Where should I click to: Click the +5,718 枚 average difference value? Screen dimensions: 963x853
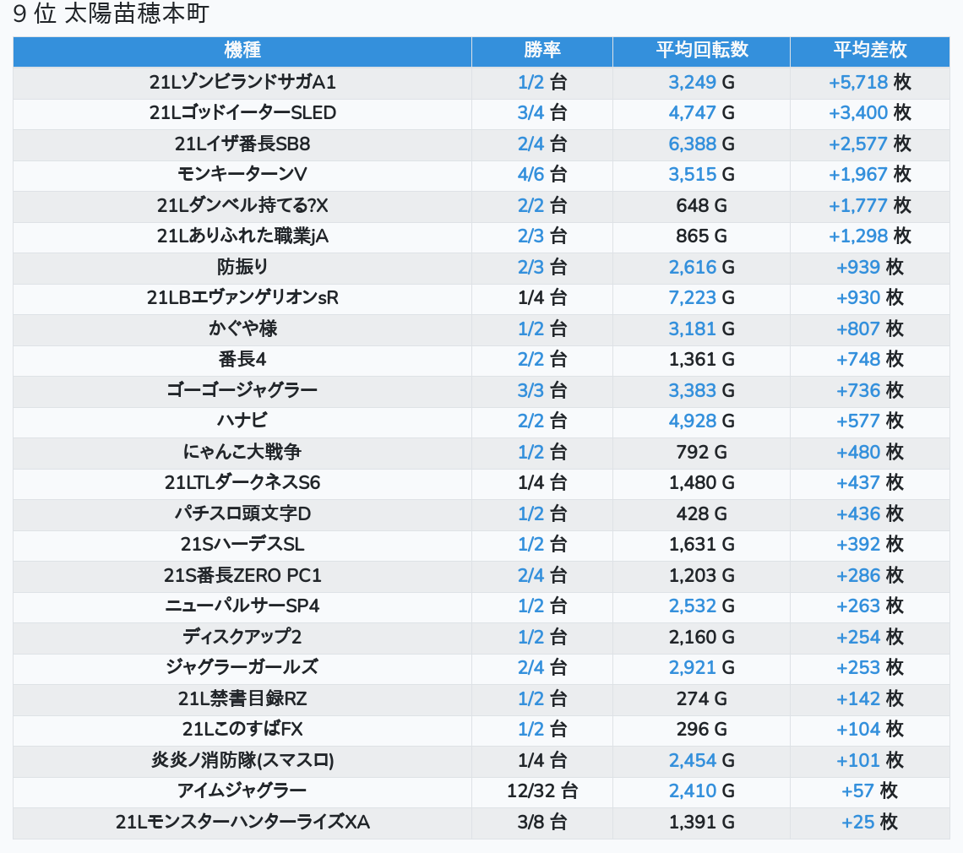tap(869, 82)
